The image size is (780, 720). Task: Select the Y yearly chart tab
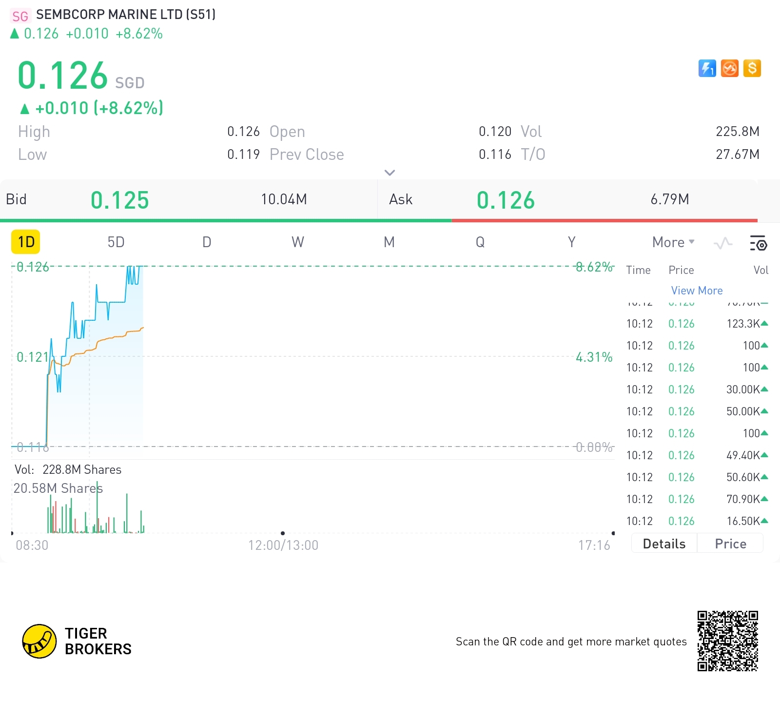pos(571,242)
